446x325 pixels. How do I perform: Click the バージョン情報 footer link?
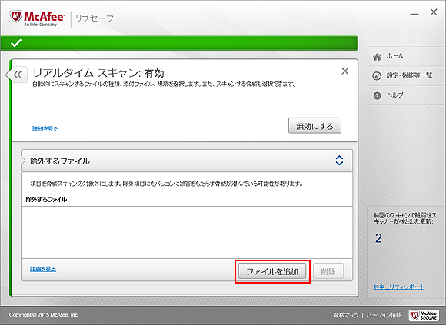384,315
